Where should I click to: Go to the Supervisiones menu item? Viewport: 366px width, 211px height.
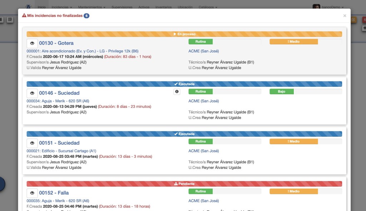[122, 7]
